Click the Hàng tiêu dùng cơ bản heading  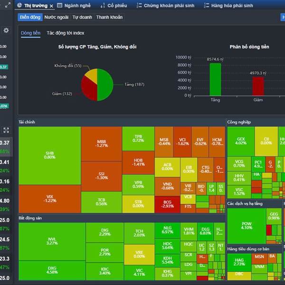coord(248,249)
